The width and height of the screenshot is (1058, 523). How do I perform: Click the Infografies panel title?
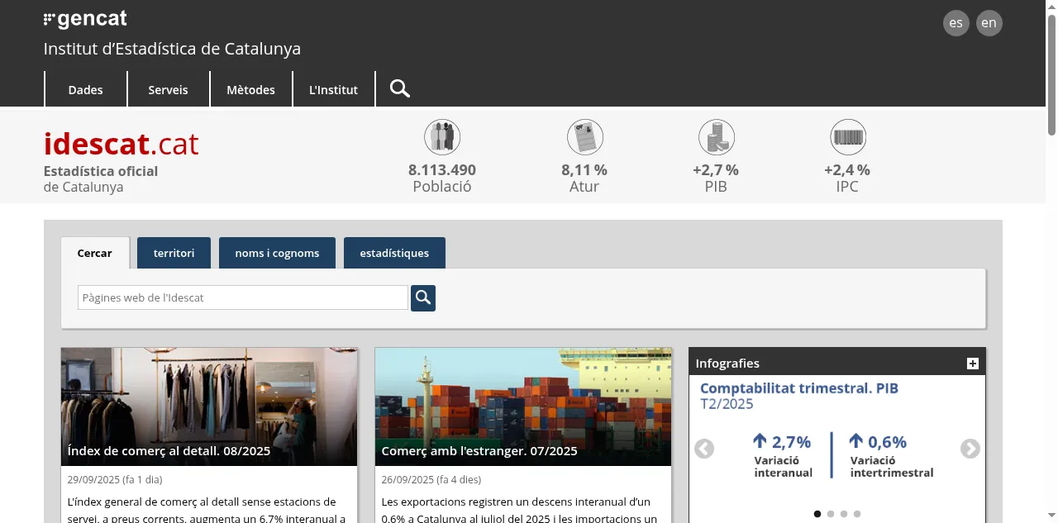click(727, 364)
